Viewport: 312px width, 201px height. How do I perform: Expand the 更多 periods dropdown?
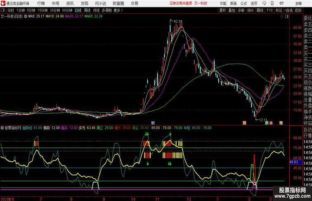point(118,10)
